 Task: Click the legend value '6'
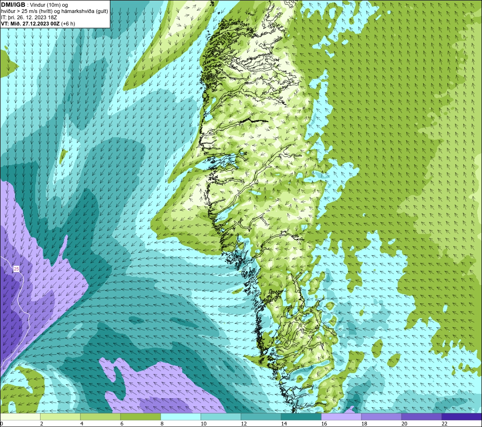122,424
